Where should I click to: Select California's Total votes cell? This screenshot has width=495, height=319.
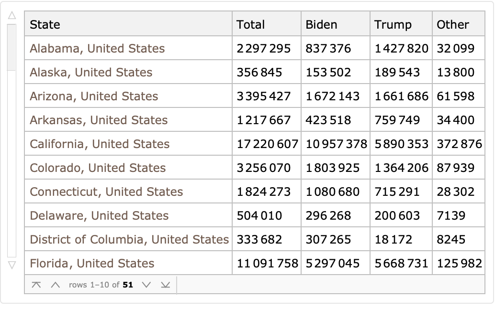coord(267,144)
